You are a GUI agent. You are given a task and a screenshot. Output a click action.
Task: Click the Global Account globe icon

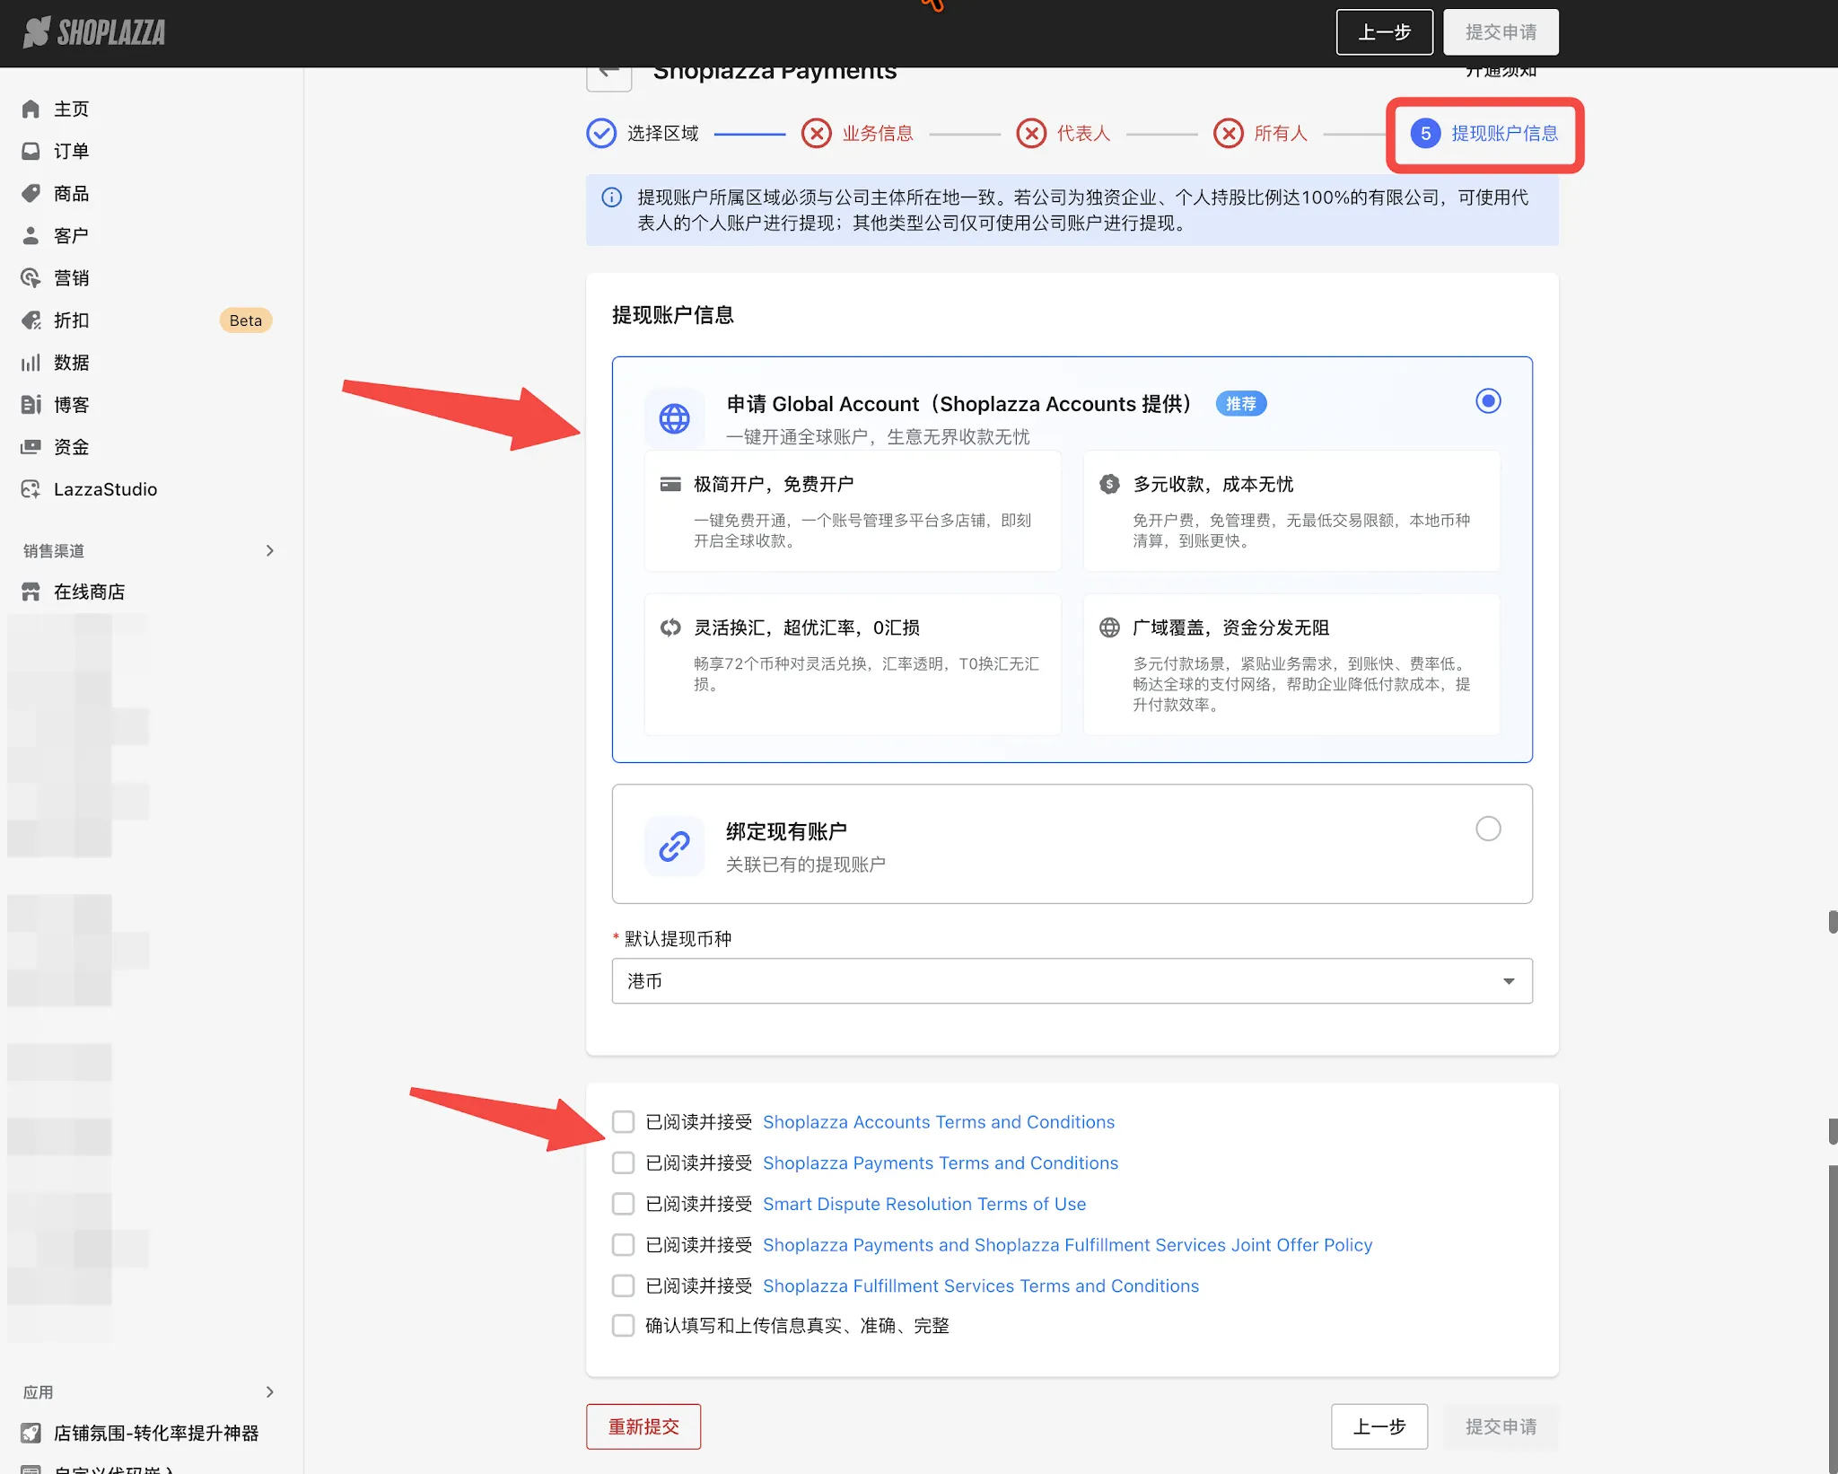click(x=674, y=417)
